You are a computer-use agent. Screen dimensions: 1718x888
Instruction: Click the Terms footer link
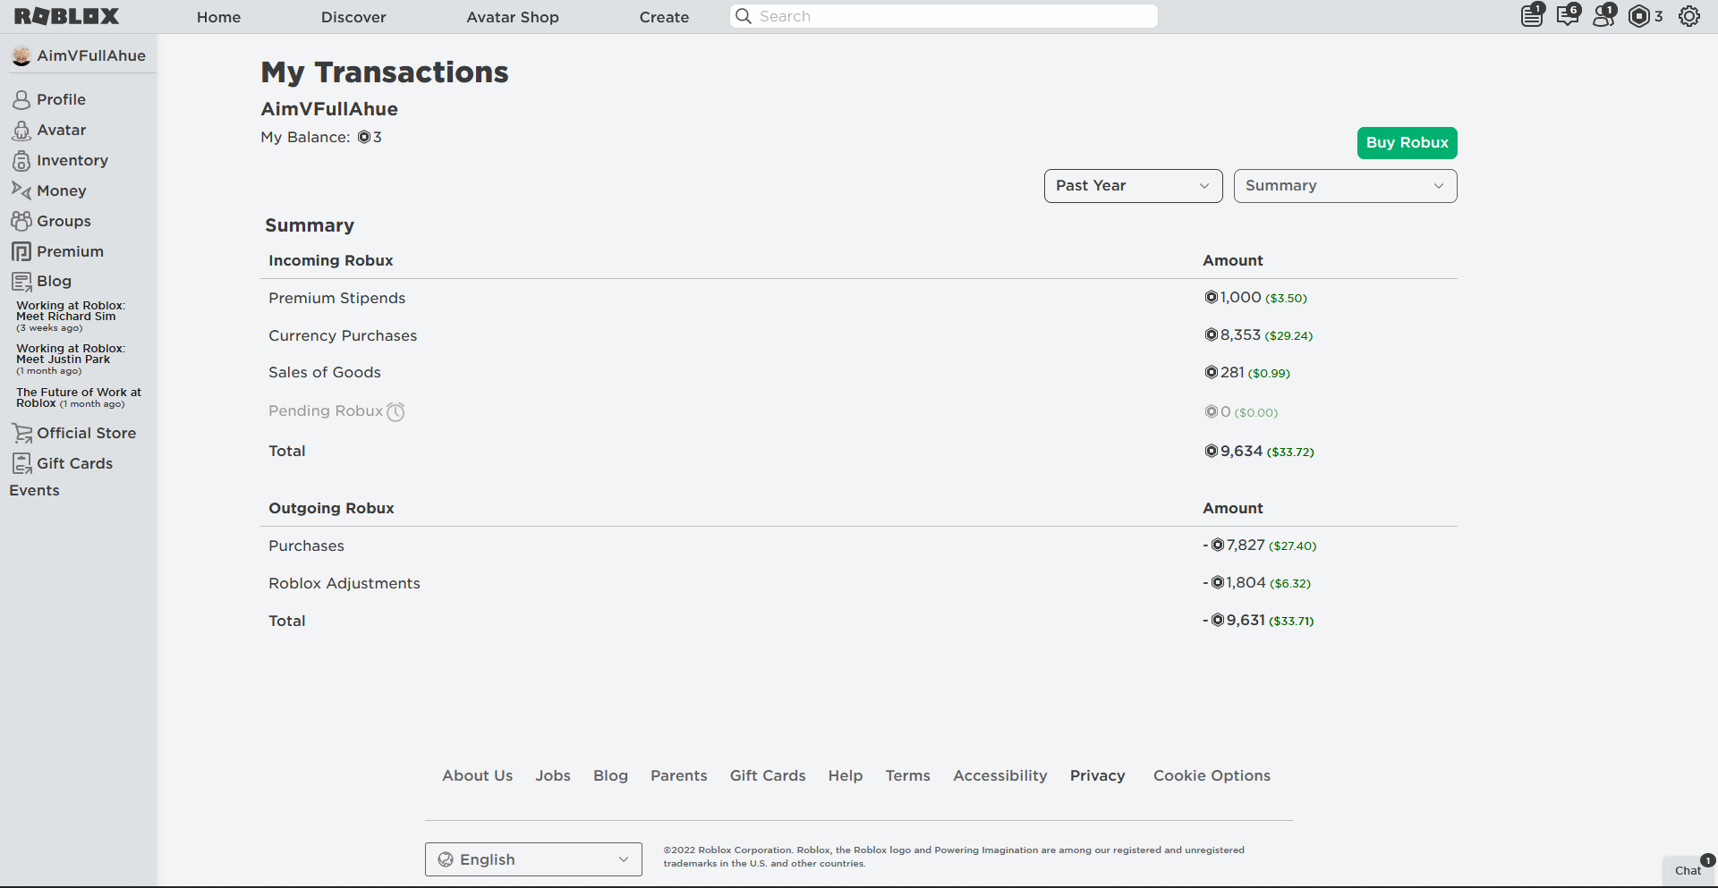tap(907, 775)
